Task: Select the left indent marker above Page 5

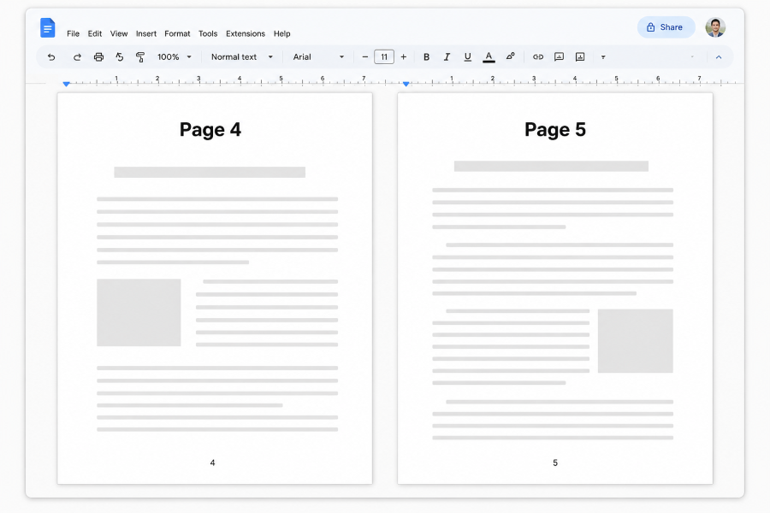Action: pyautogui.click(x=406, y=84)
